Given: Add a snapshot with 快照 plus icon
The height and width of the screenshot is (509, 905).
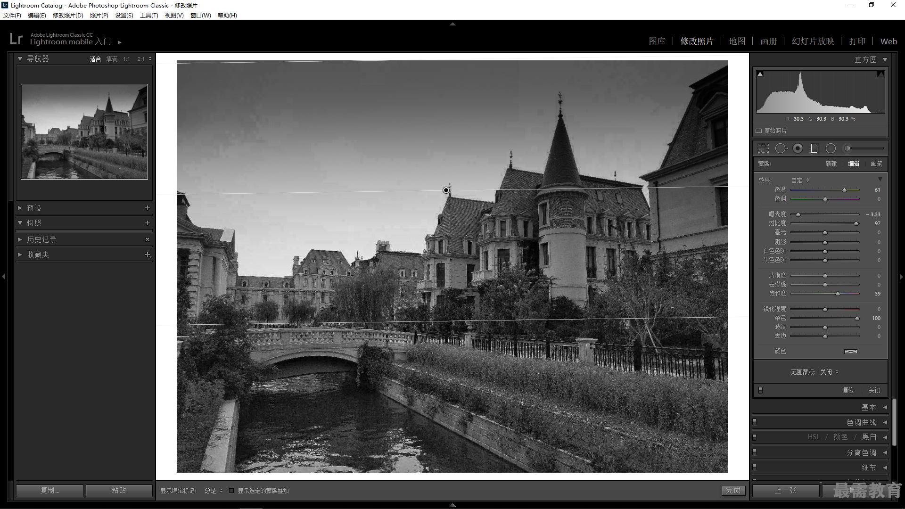Looking at the screenshot, I should [148, 223].
